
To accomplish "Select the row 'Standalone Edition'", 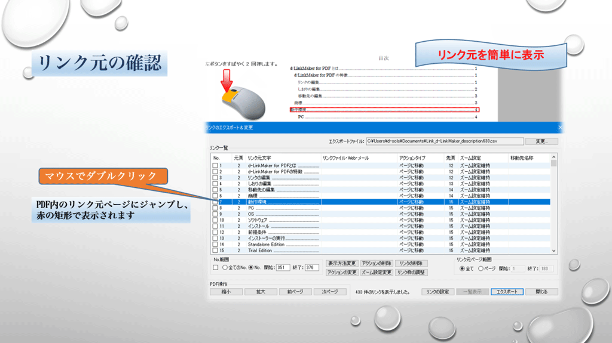I will point(381,245).
